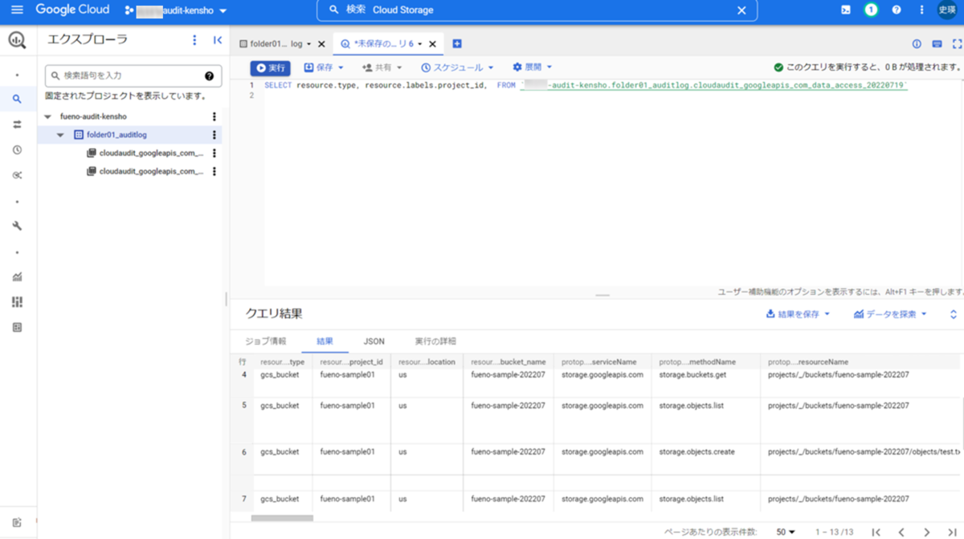Screen dimensions: 964x539
Task: Open the header three-dot settings menu
Action: pyautogui.click(x=921, y=10)
